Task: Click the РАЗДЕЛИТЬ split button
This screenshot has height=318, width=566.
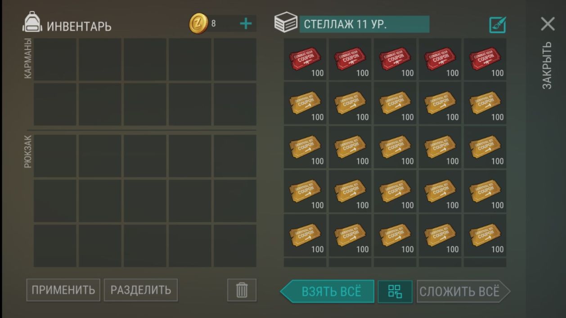Action: point(141,290)
